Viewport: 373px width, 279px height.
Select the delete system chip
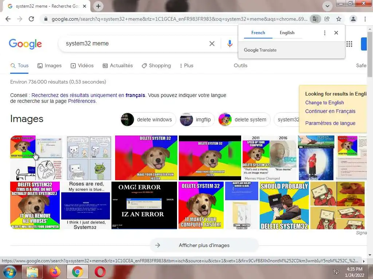[244, 120]
